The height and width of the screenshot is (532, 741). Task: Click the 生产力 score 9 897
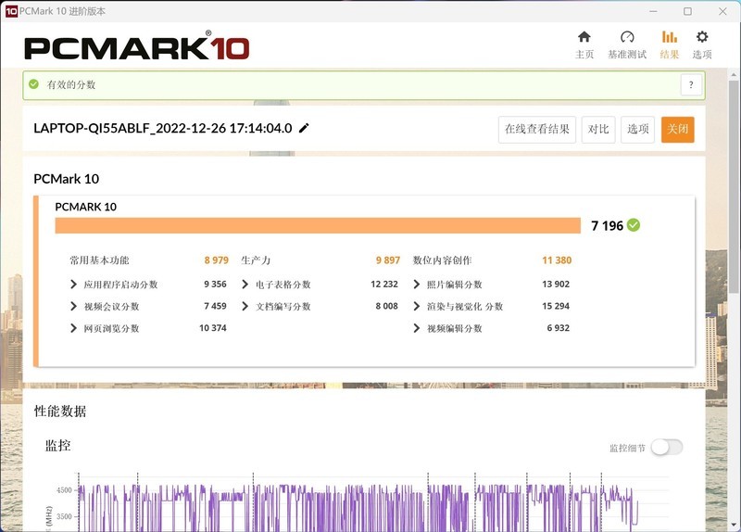pyautogui.click(x=388, y=260)
